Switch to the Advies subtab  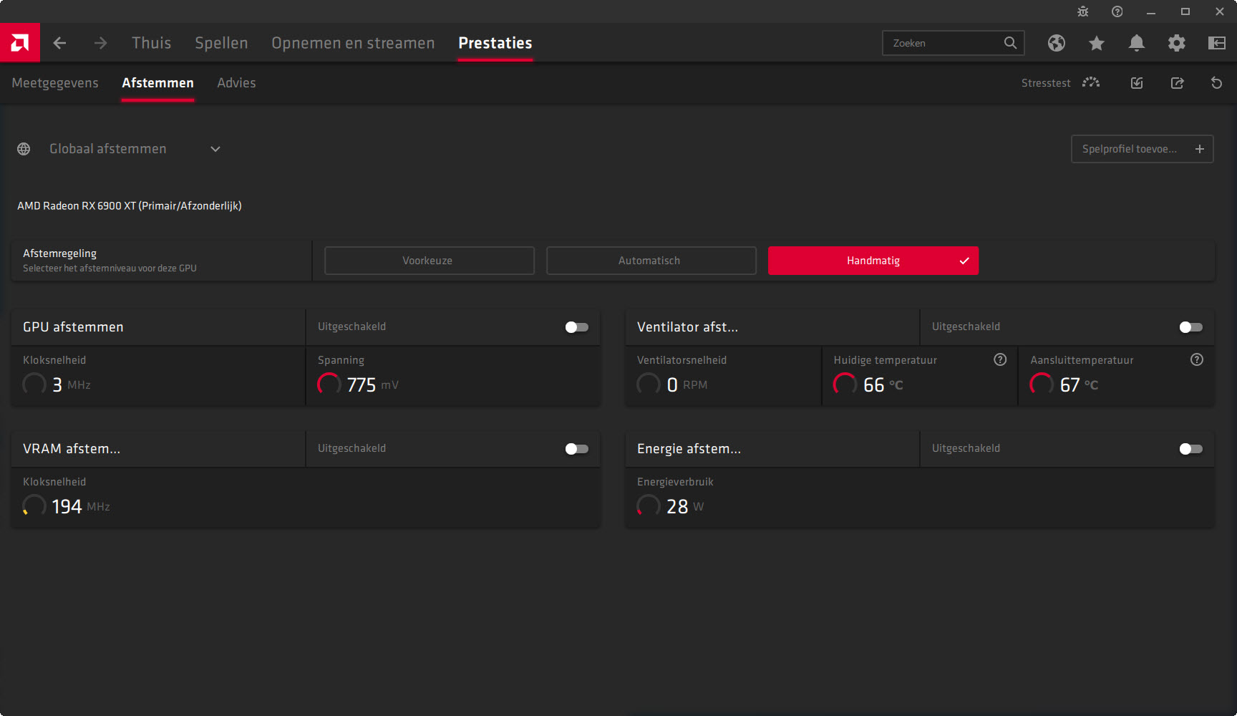click(x=236, y=83)
